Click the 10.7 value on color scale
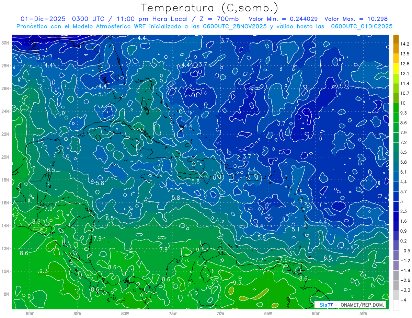 click(404, 93)
